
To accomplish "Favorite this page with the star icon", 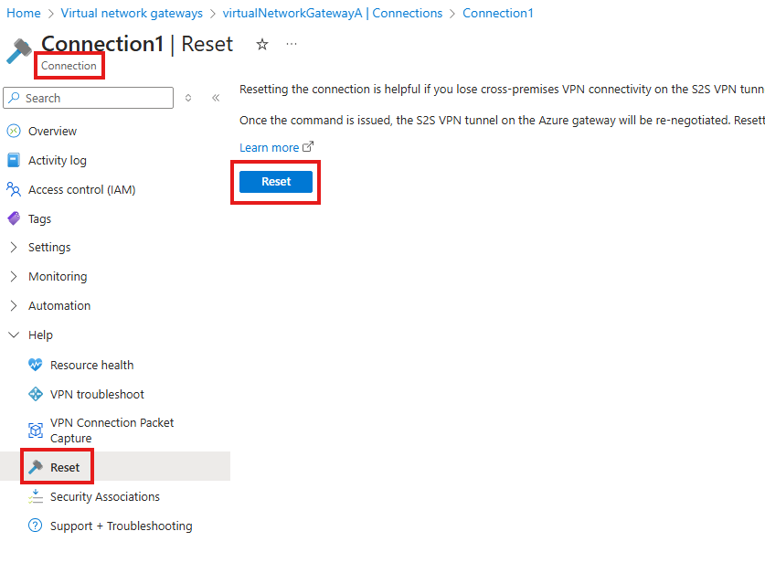I will (x=262, y=45).
